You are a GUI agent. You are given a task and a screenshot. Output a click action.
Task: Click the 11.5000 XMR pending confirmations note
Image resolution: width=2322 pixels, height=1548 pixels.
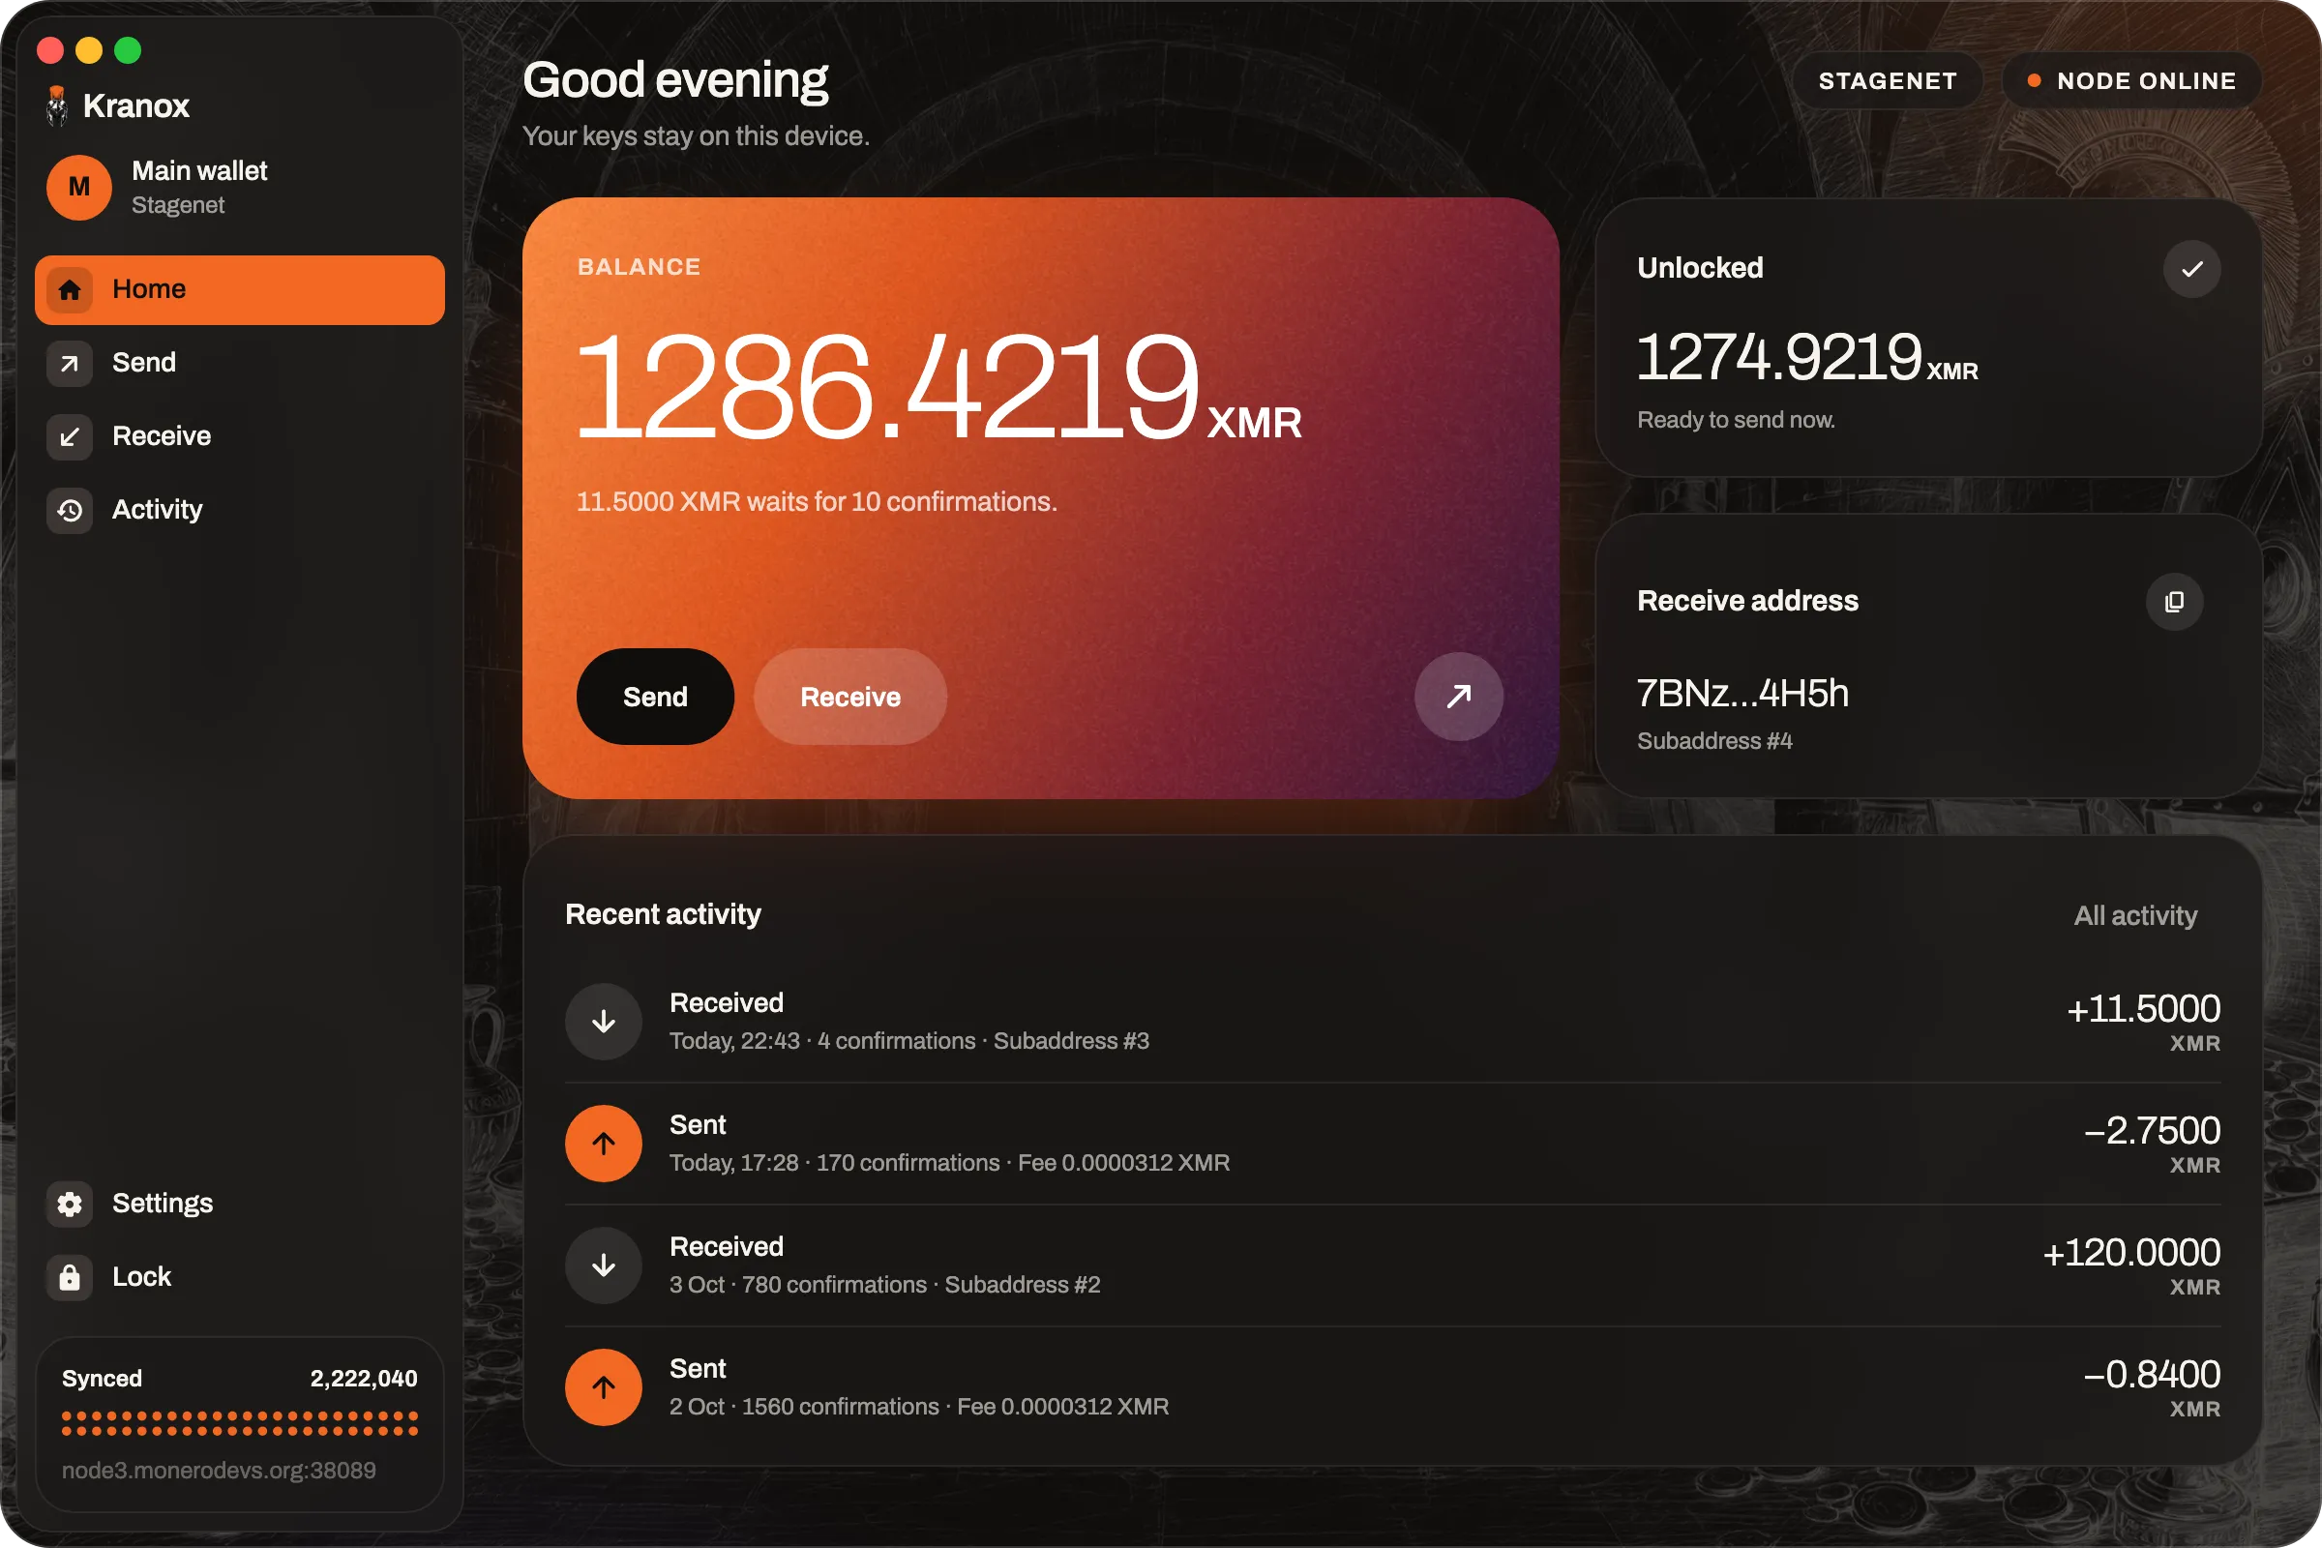tap(817, 501)
